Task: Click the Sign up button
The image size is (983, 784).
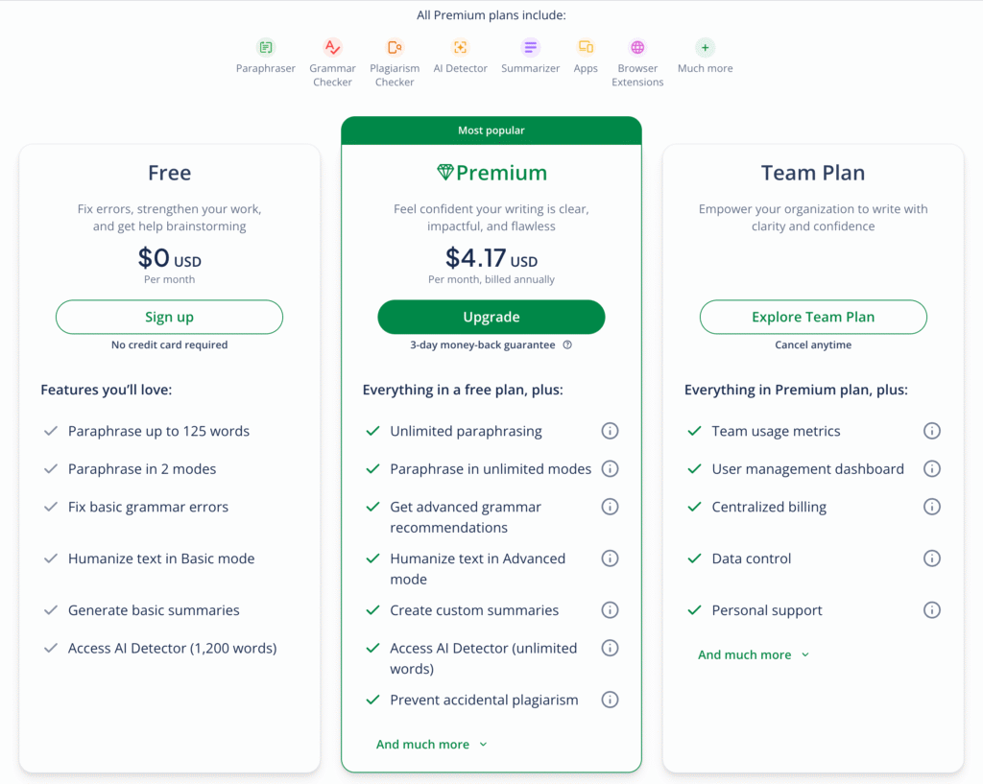Action: pyautogui.click(x=169, y=317)
